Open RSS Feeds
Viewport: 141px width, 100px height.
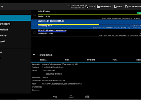118,7
